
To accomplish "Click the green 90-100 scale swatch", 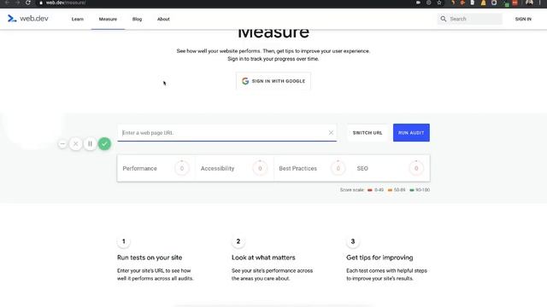I will click(x=412, y=190).
